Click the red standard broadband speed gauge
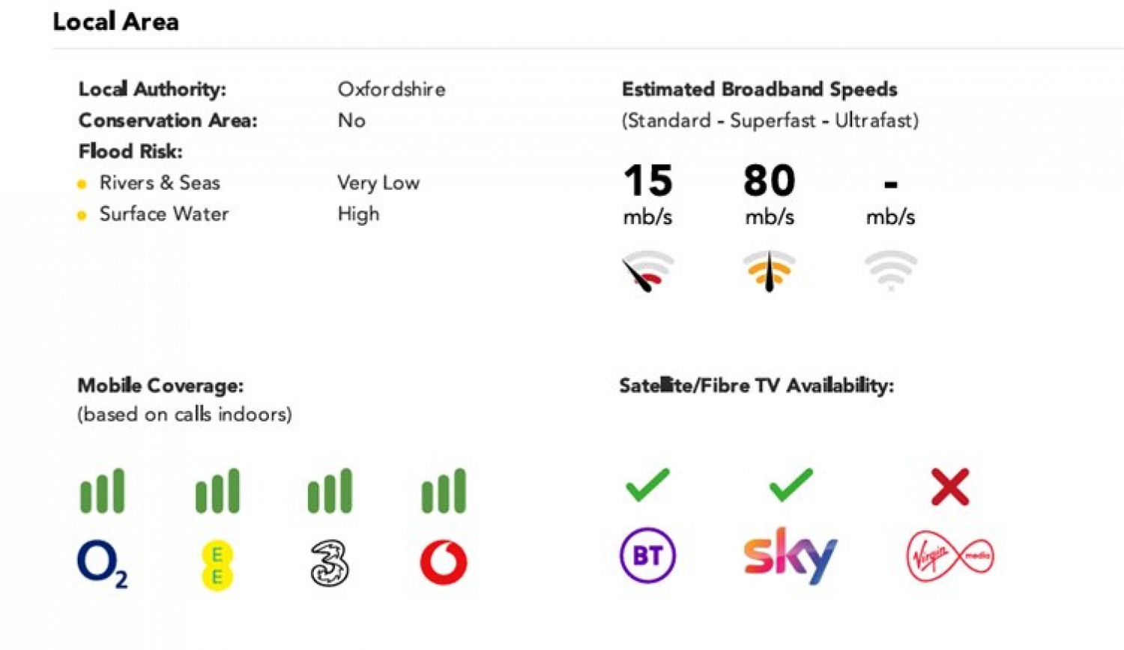This screenshot has height=650, width=1124. (x=647, y=271)
